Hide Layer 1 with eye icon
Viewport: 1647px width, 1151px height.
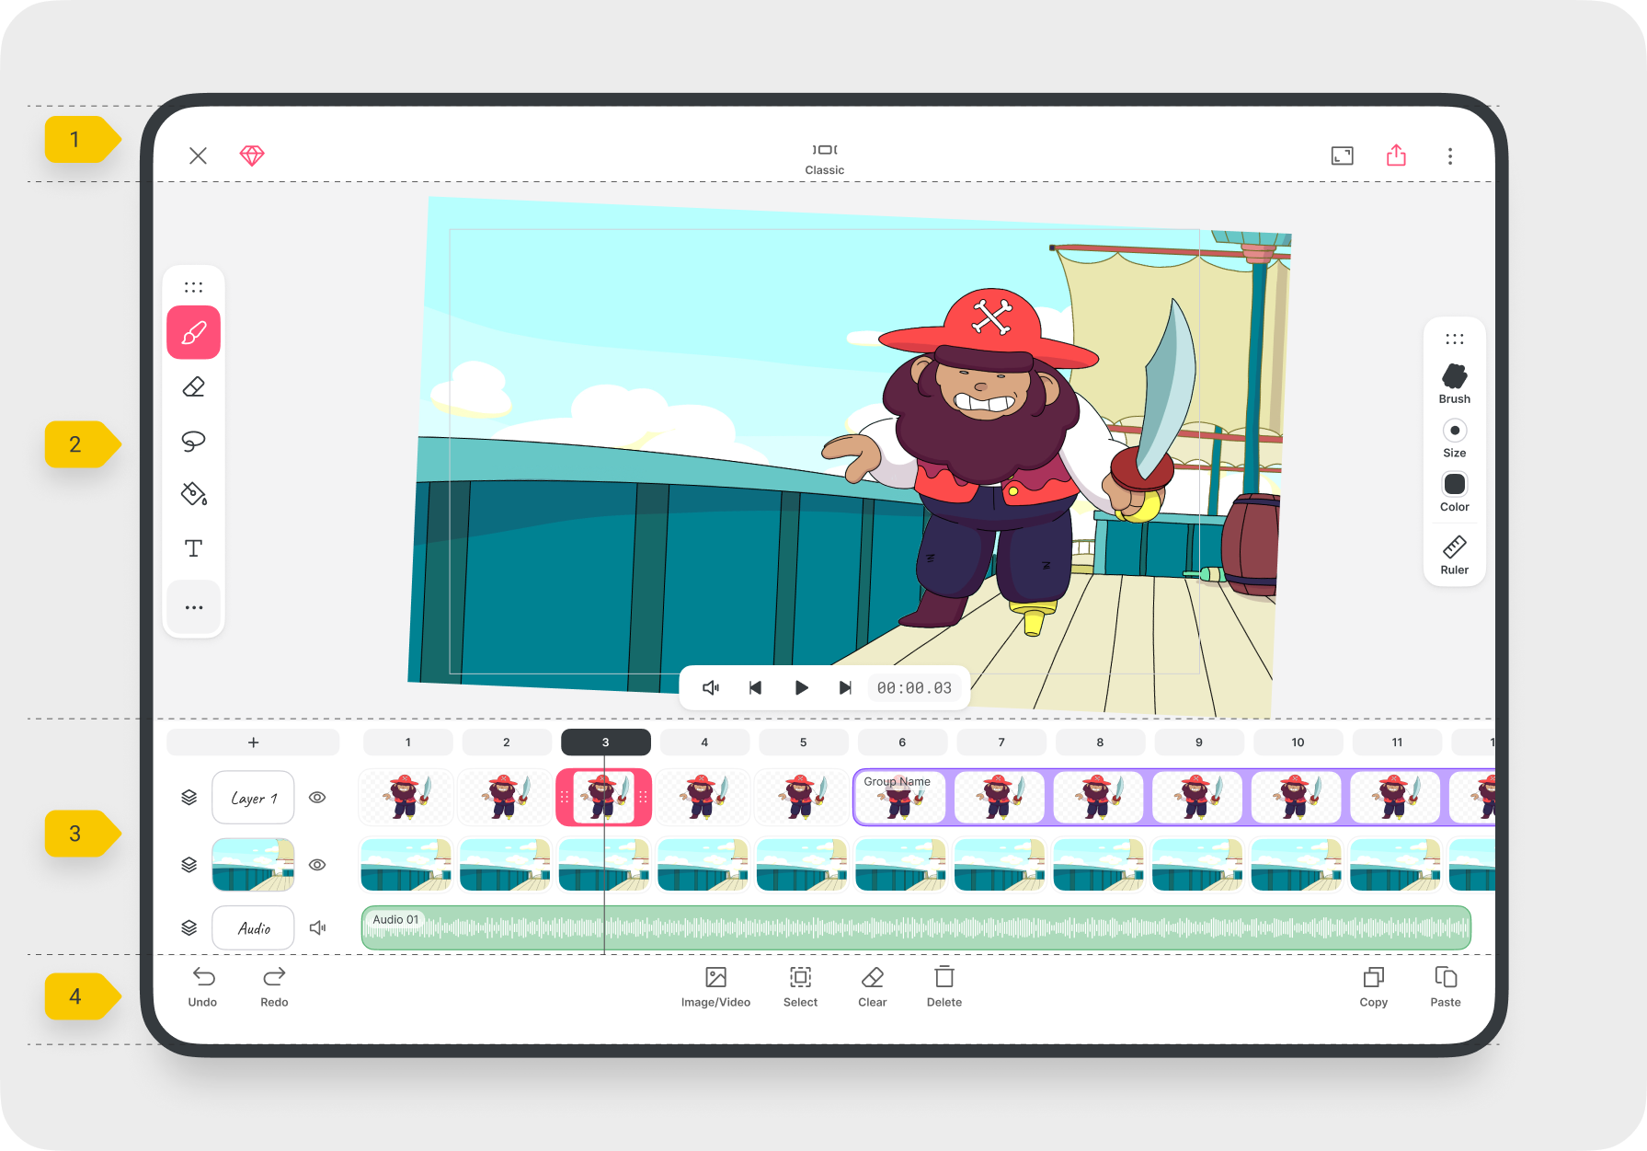(x=317, y=798)
